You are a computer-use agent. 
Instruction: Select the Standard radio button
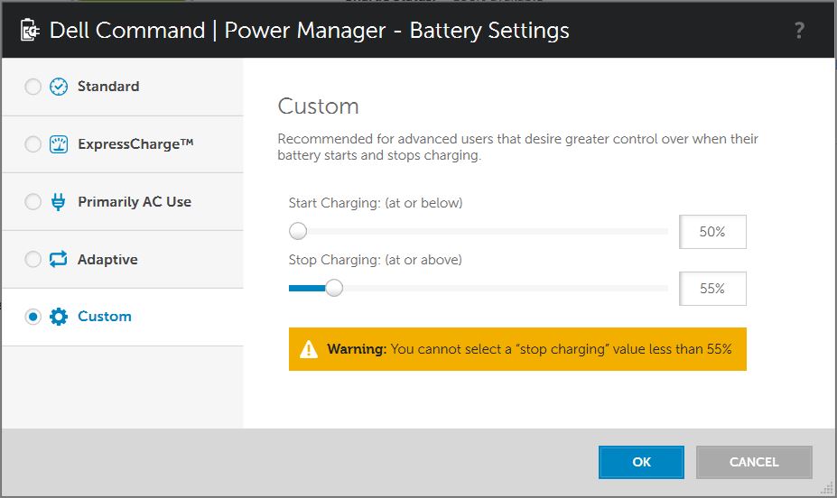pos(33,87)
